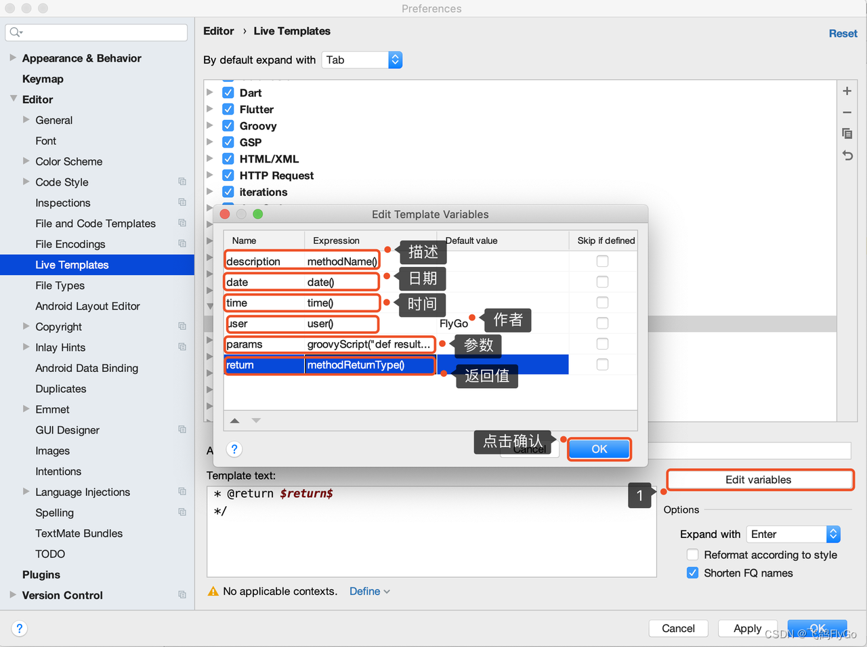Screen dimensions: 867x647
Task: Select Keymap in settings tree
Action: click(43, 79)
